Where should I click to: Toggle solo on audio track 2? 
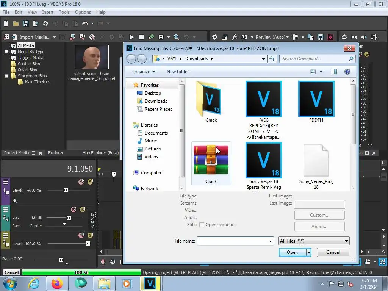click(x=83, y=210)
